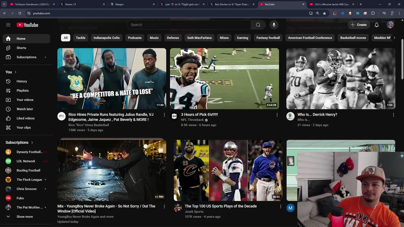The image size is (404, 227).
Task: Open The Flock League subscription channel
Action: coord(27,180)
